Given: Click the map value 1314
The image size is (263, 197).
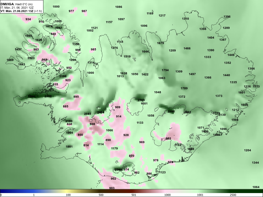Looking at the screenshot, I should 91,63.
